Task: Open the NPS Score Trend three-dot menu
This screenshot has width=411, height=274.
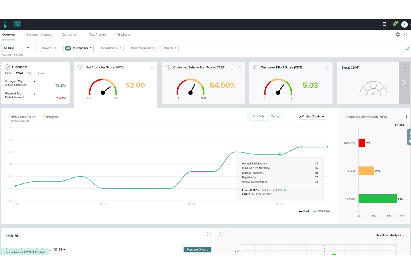Action: click(x=332, y=116)
